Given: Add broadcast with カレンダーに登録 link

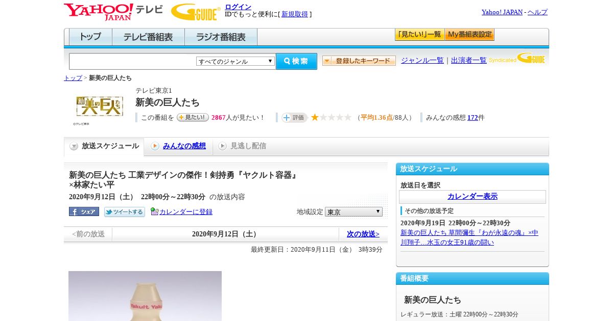Looking at the screenshot, I should click(x=186, y=211).
